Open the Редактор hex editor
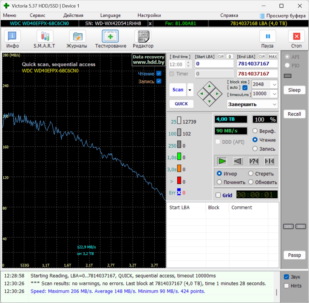Viewport: 309px width, 303px height. pyautogui.click(x=143, y=36)
